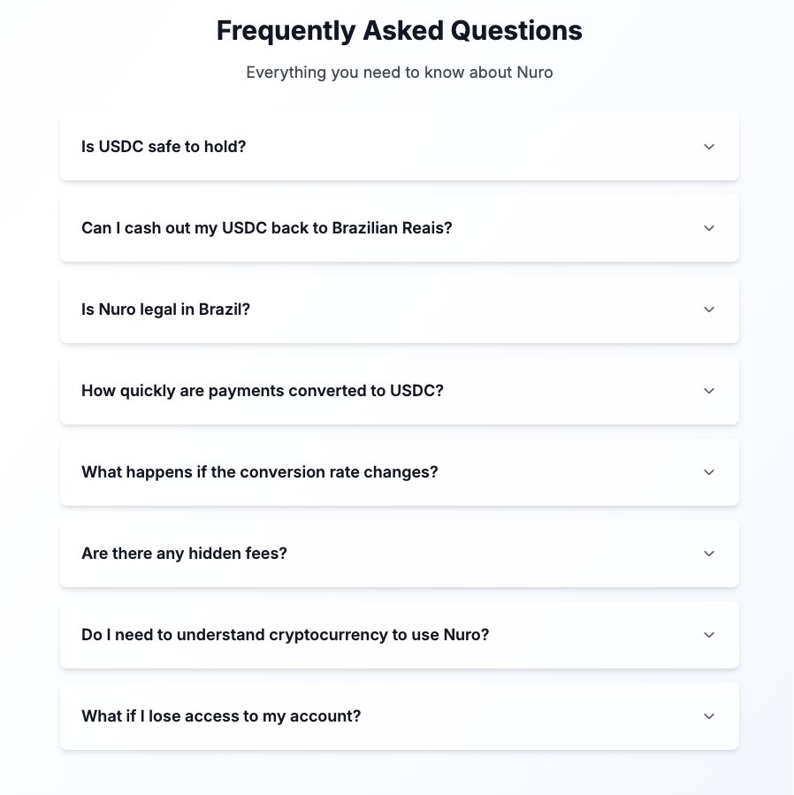Image resolution: width=794 pixels, height=795 pixels.
Task: Open the cash out to Brazilian Reais FAQ
Action: click(398, 228)
